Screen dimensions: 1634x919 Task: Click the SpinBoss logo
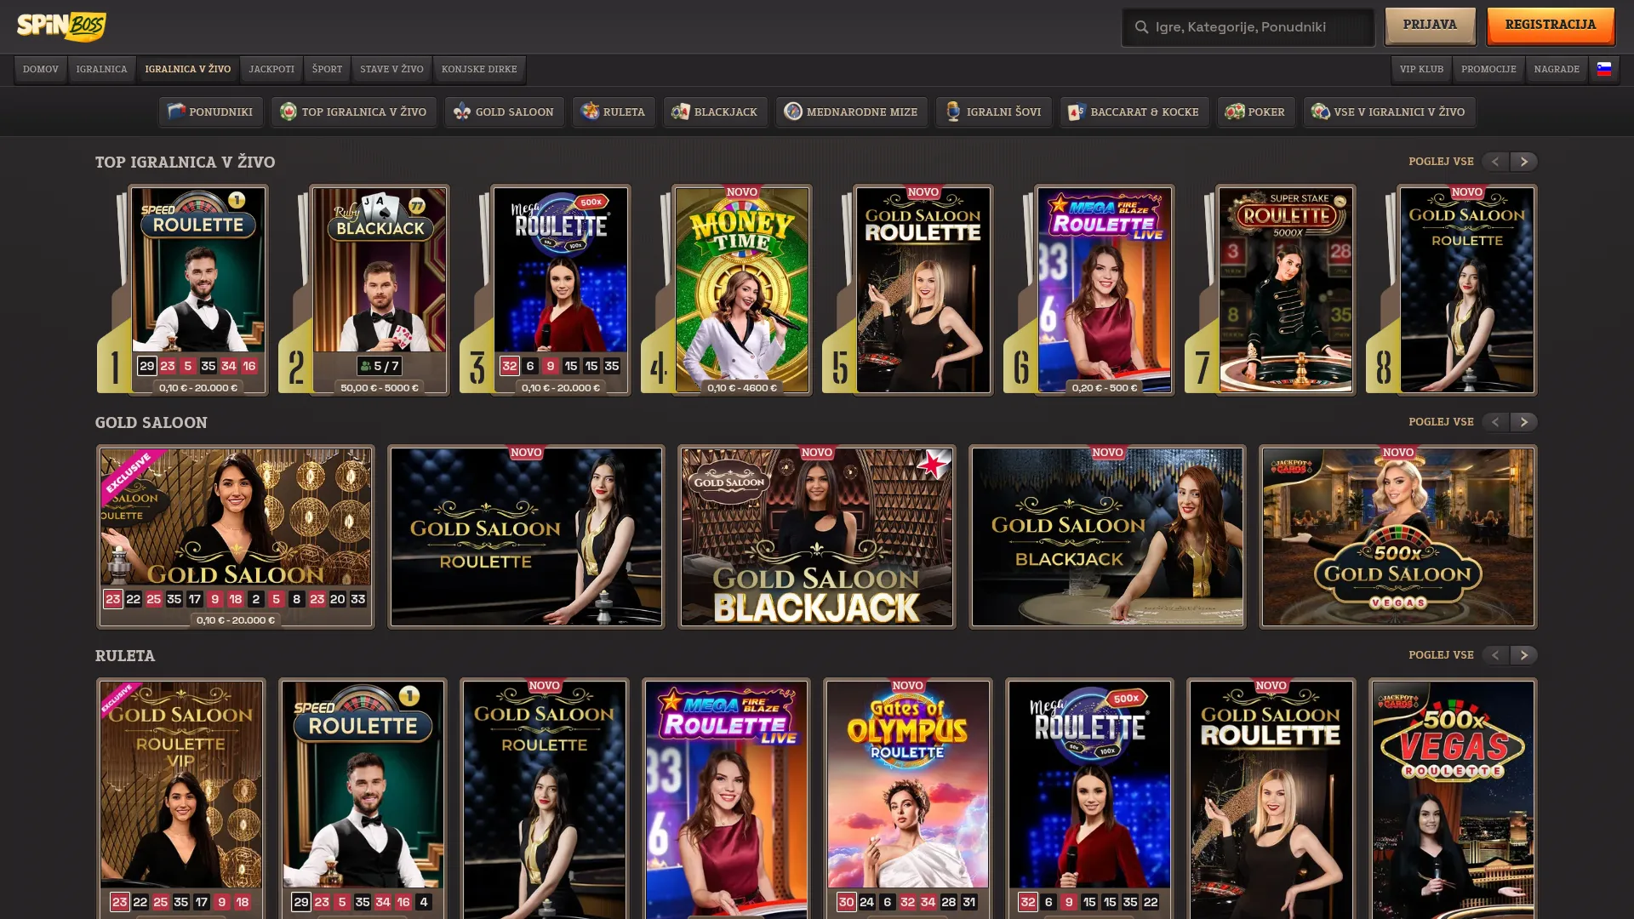pyautogui.click(x=61, y=26)
